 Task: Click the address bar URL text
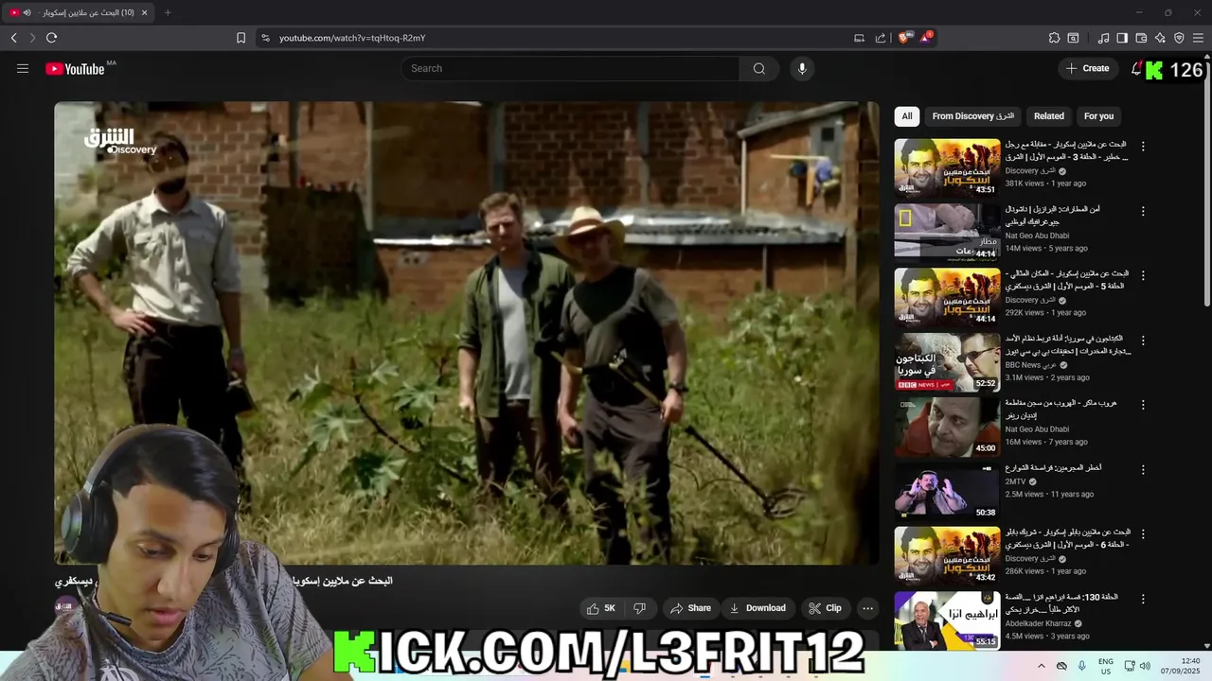352,38
